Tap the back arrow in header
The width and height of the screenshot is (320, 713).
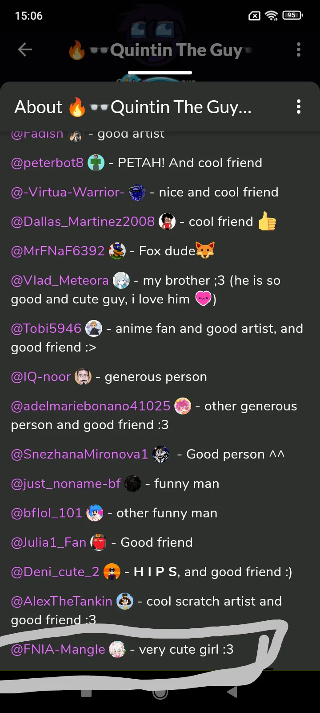[25, 49]
